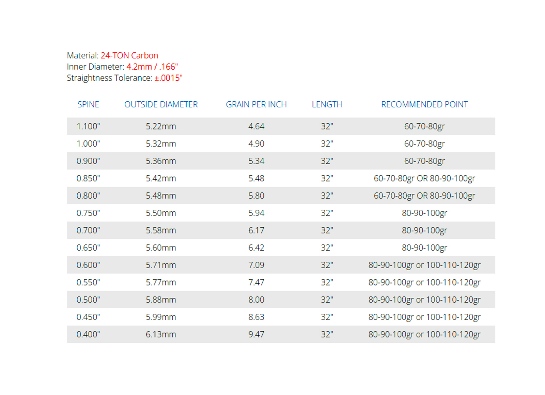Viewport: 545px width, 395px height.
Task: Select the 9.47 grain per inch value
Action: point(256,334)
